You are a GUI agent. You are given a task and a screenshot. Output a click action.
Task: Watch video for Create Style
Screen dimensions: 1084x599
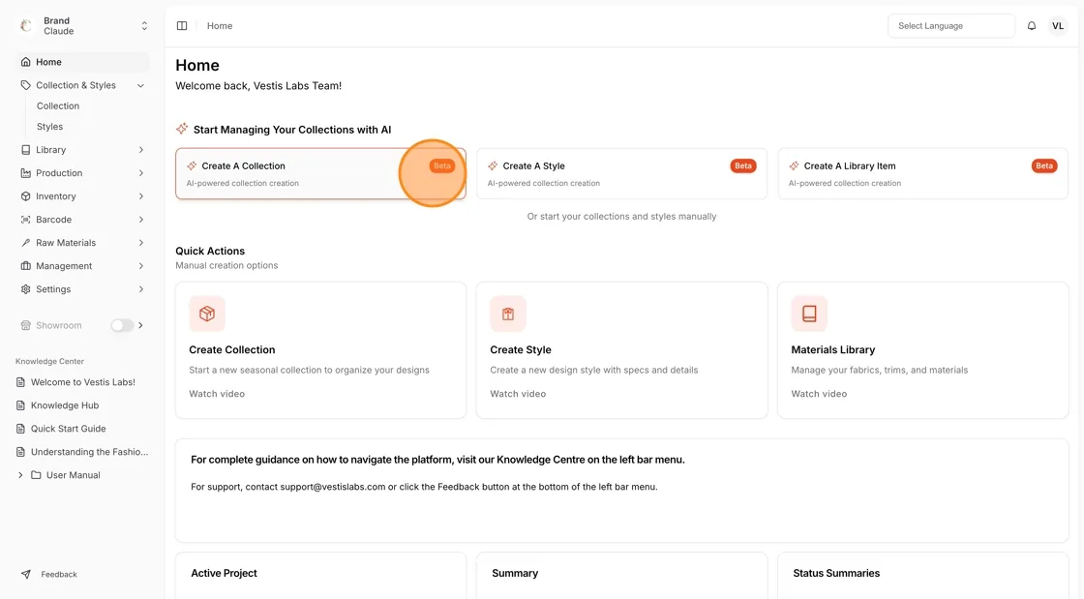point(518,394)
